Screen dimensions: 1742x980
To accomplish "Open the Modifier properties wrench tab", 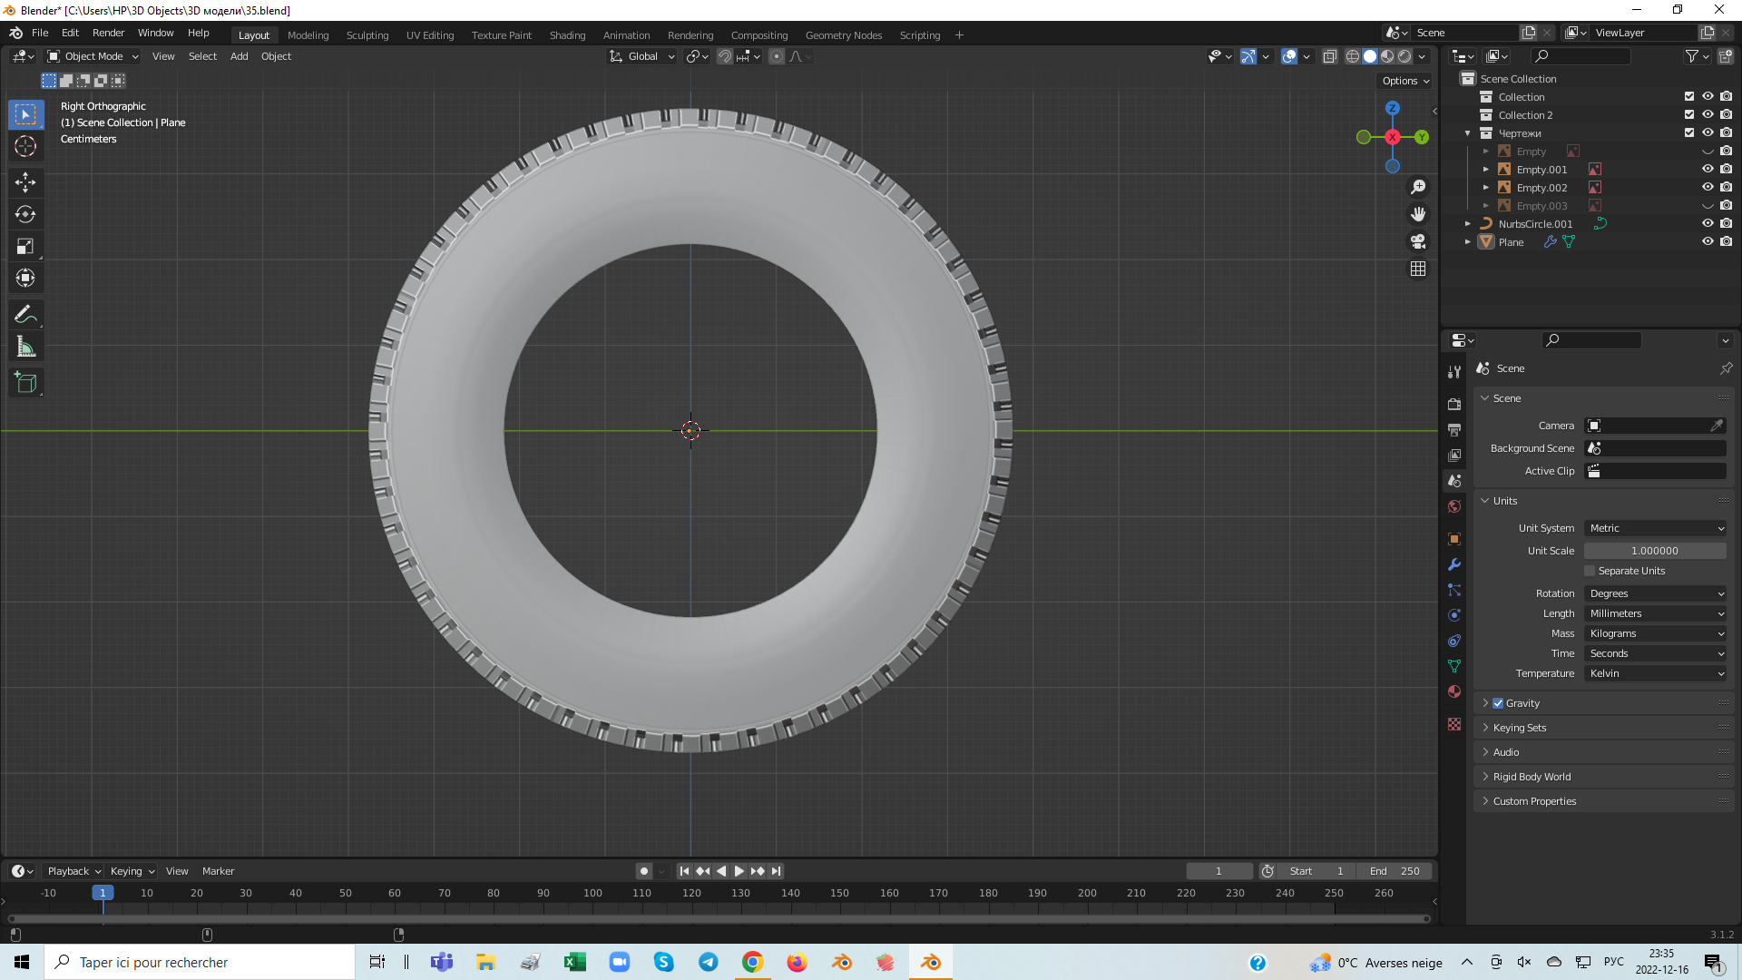I will click(1454, 564).
